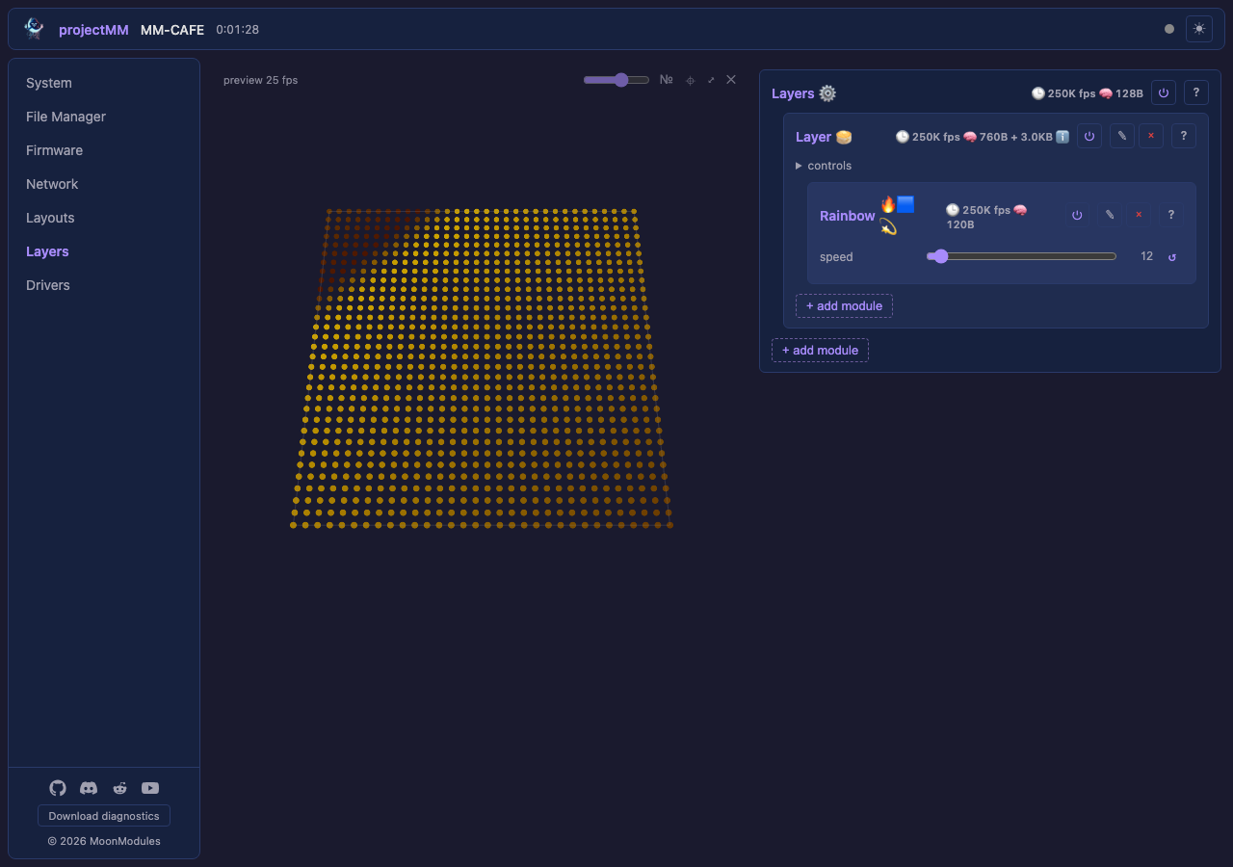Image resolution: width=1233 pixels, height=867 pixels.
Task: Edit the Layer module with pencil icon
Action: point(1122,137)
